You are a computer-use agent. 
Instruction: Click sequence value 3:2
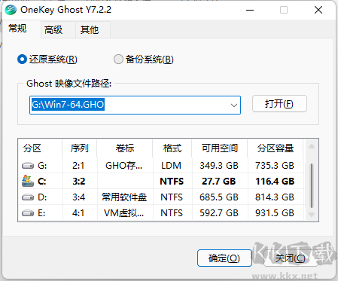(79, 182)
